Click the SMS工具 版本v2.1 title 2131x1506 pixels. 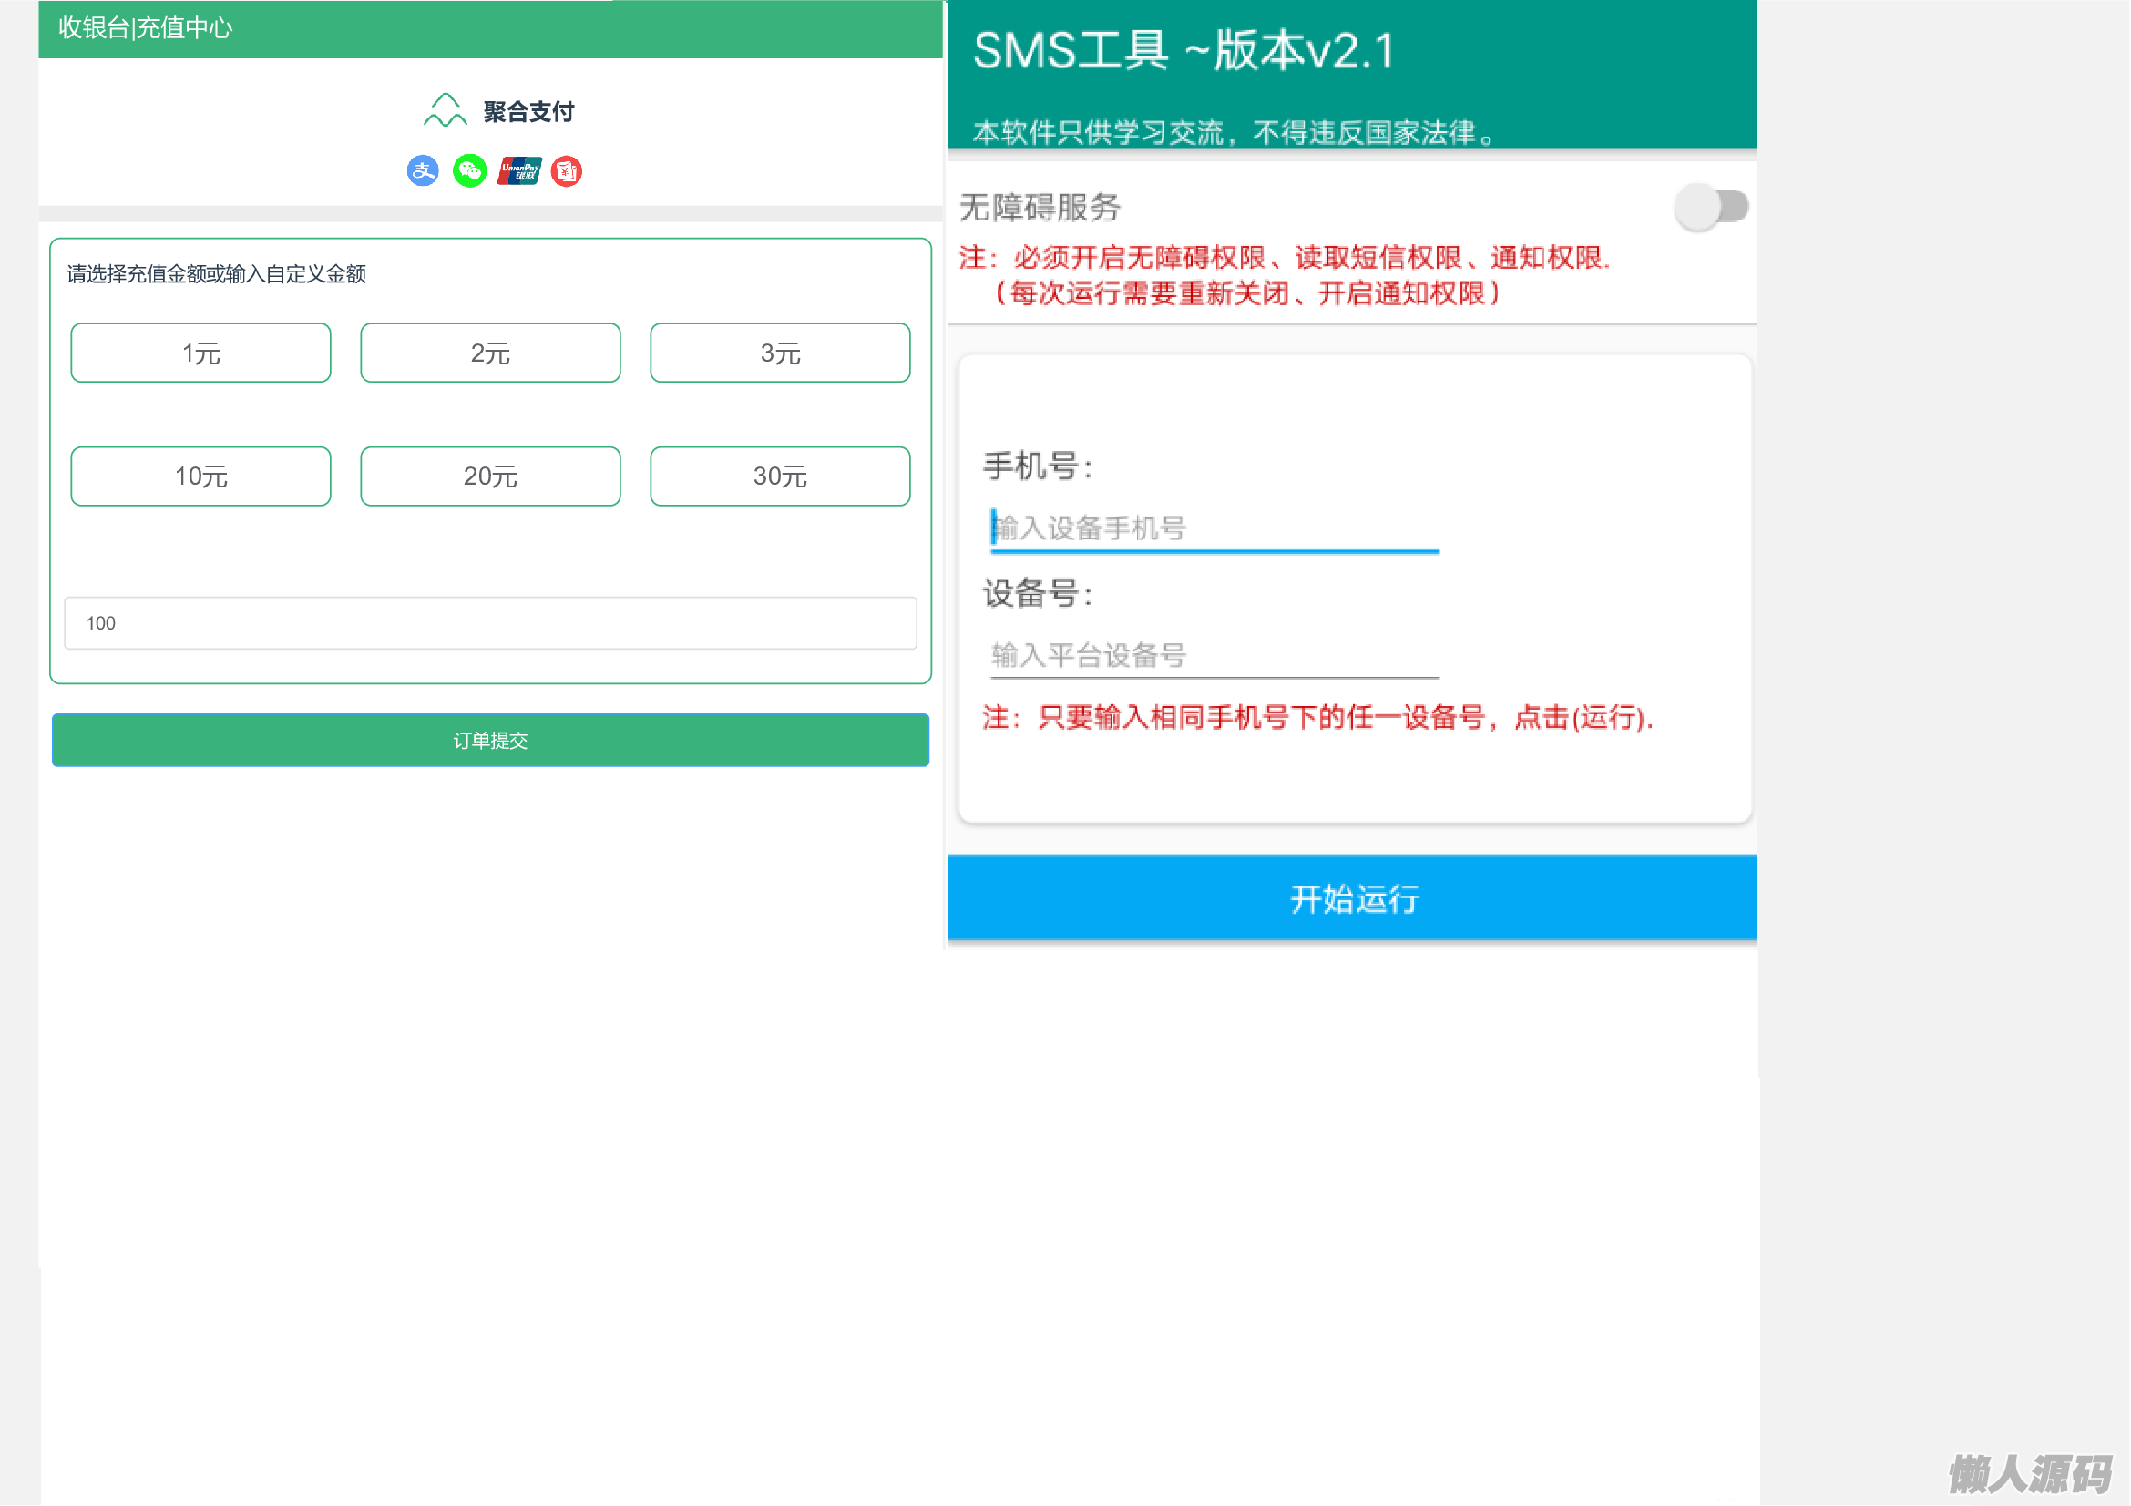(x=1183, y=51)
